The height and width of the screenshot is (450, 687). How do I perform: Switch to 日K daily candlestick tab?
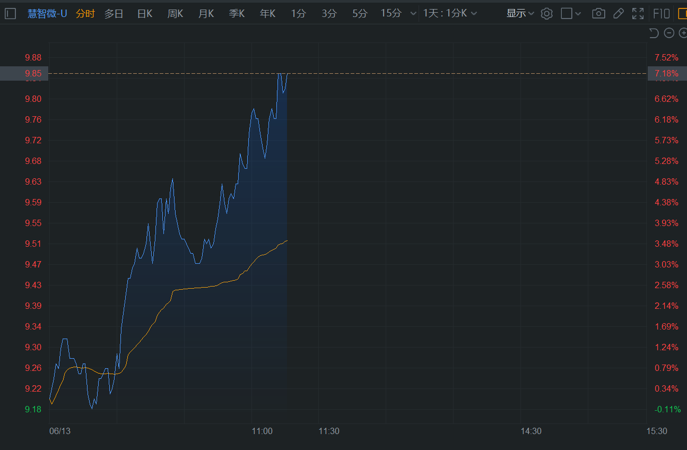pyautogui.click(x=145, y=14)
